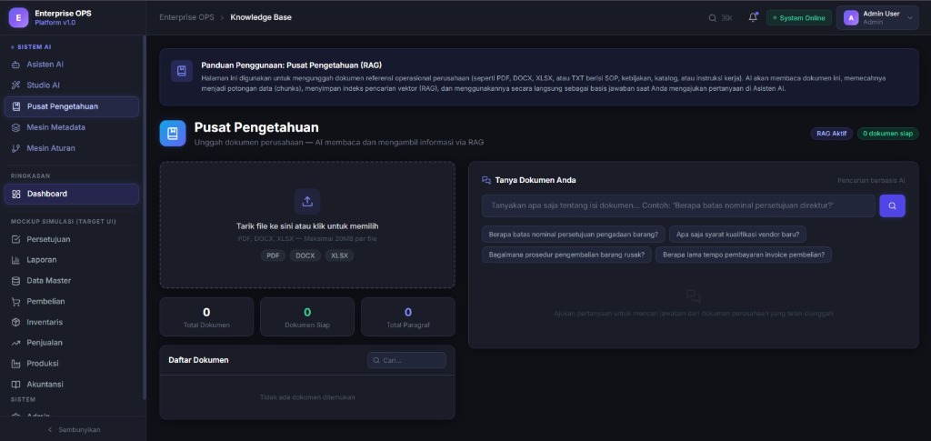
Task: Click the Admin User avatar
Action: click(851, 18)
